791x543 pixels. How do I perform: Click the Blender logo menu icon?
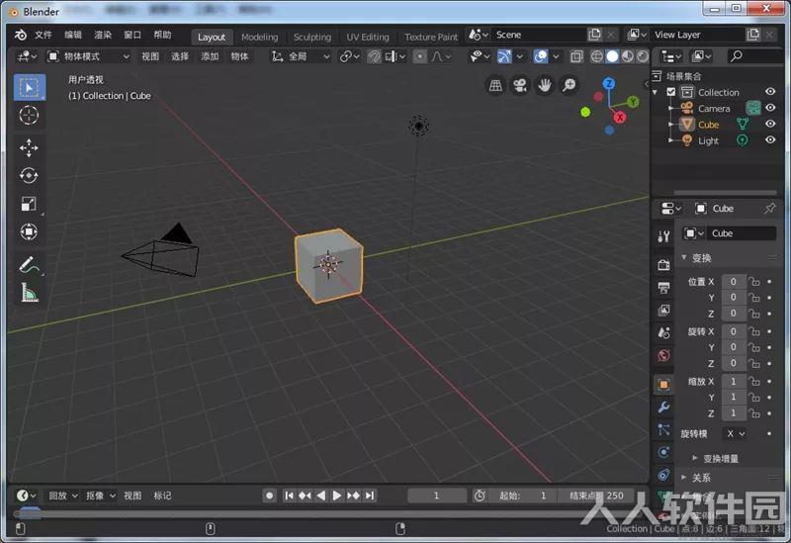pos(20,35)
